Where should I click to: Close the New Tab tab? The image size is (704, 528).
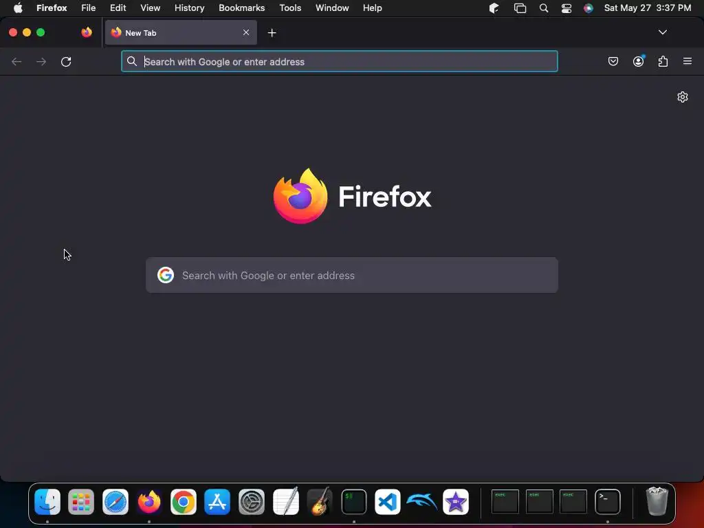(246, 32)
